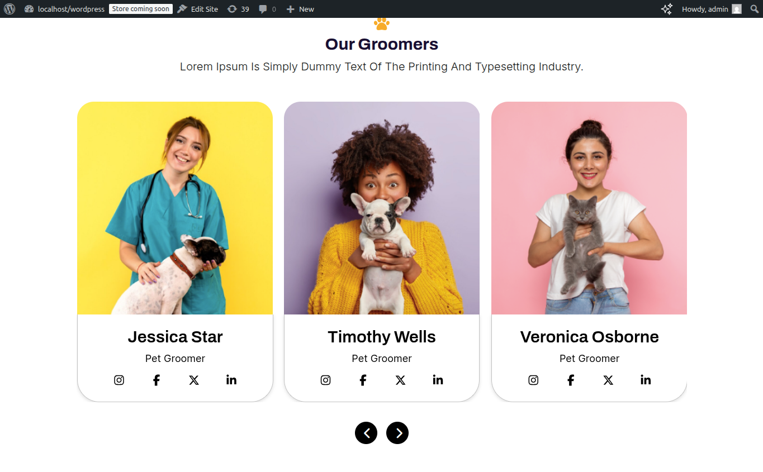Image resolution: width=763 pixels, height=472 pixels.
Task: Click Jessica Star's X (Twitter) icon
Action: 194,380
